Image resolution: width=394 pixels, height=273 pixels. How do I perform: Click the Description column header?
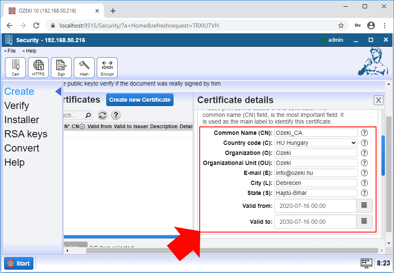164,126
